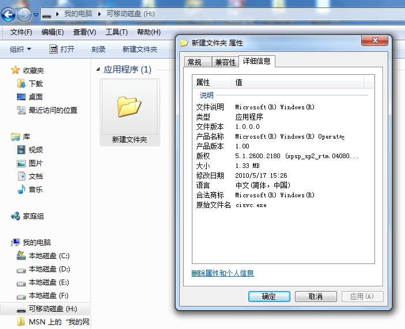The image size is (405, 329).
Task: Open the 文件(F) menu
Action: coord(21,32)
